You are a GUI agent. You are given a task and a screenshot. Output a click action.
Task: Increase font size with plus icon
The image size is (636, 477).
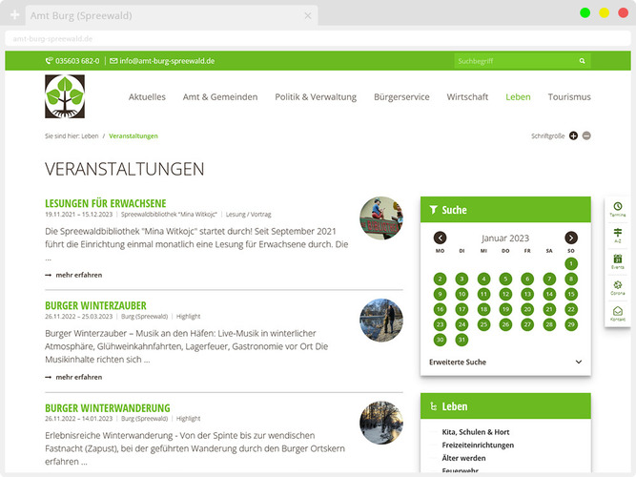click(x=573, y=135)
